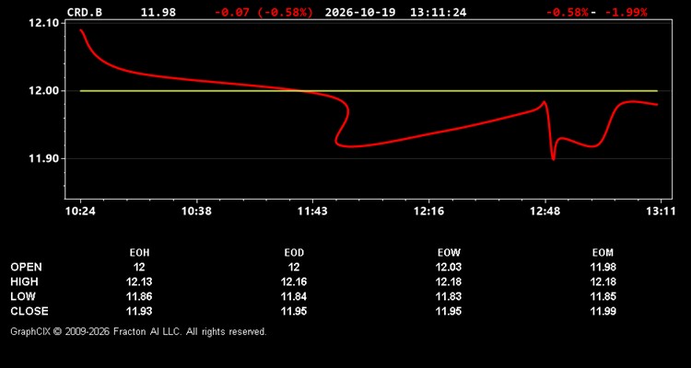This screenshot has height=368, width=691.
Task: Click the GraphCIX copyright notice
Action: [138, 331]
